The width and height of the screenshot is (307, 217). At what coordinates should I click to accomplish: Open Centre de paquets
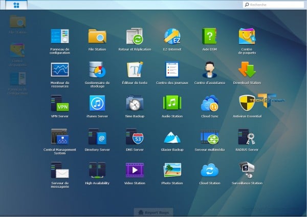tap(247, 36)
